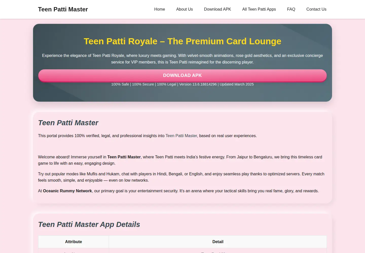Open the About Us page

(x=184, y=9)
